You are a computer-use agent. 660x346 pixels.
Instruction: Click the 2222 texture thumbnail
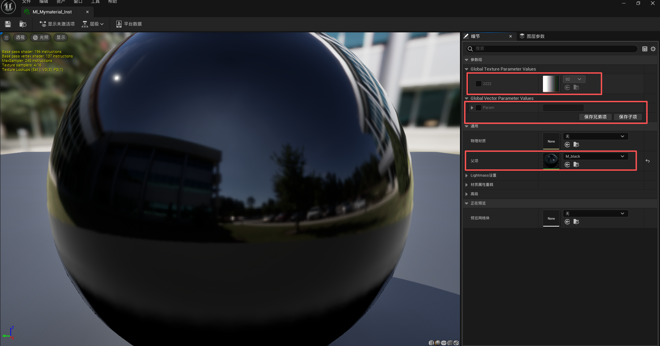click(551, 84)
